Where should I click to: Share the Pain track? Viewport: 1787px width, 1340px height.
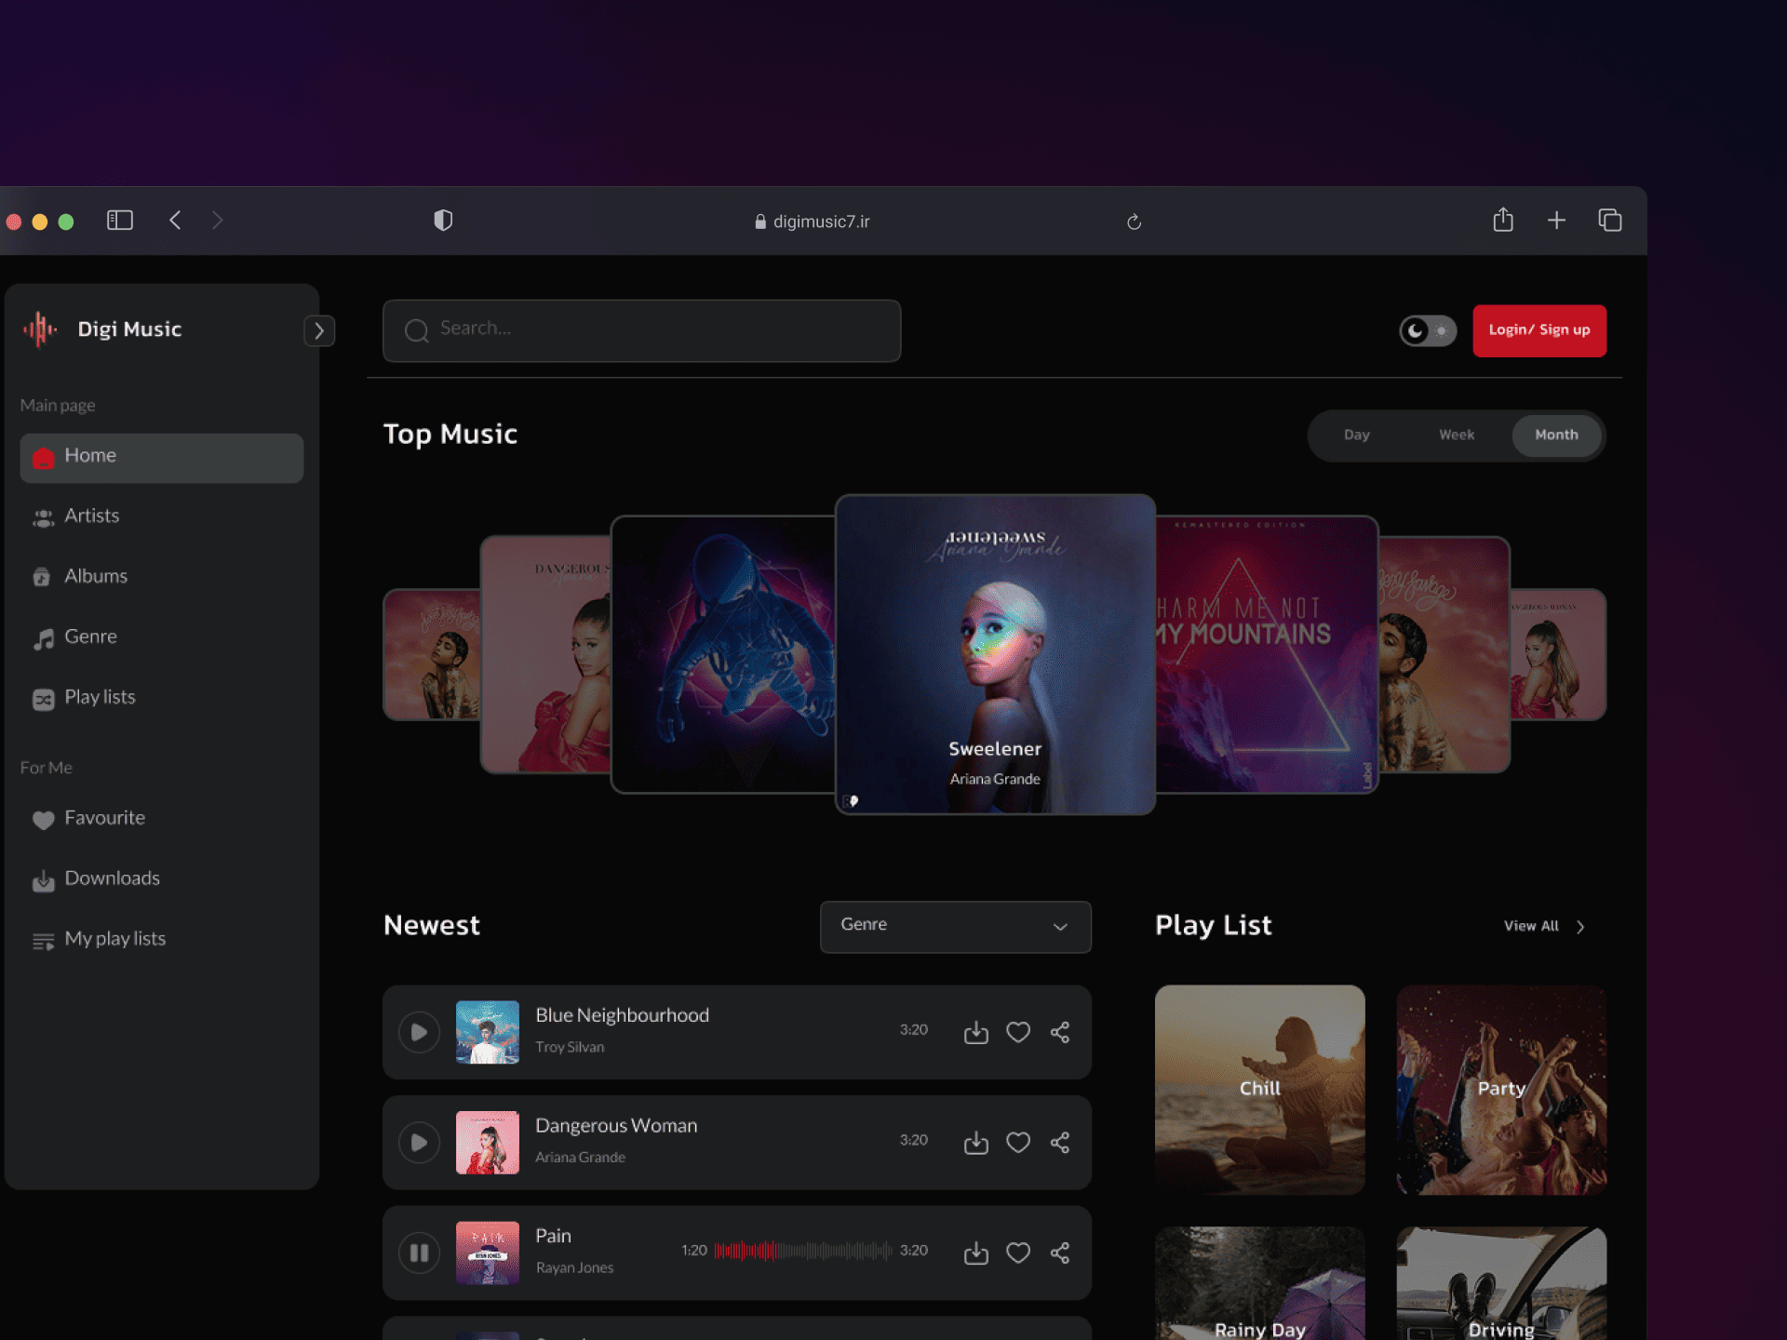coord(1060,1253)
